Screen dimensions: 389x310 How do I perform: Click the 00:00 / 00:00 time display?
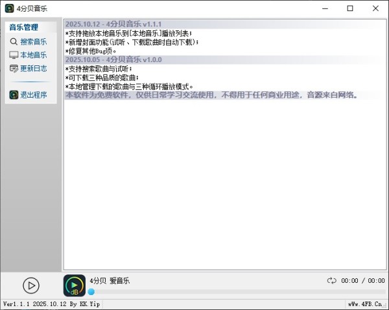[x=363, y=280]
